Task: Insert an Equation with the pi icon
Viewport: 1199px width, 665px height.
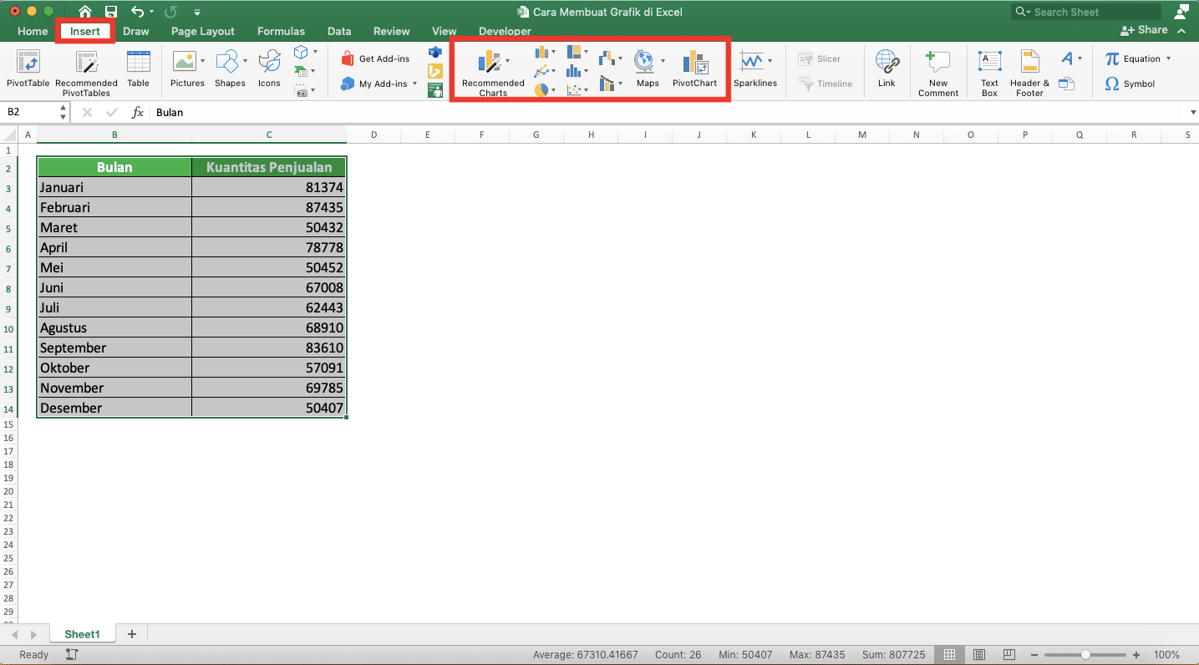Action: click(x=1132, y=58)
